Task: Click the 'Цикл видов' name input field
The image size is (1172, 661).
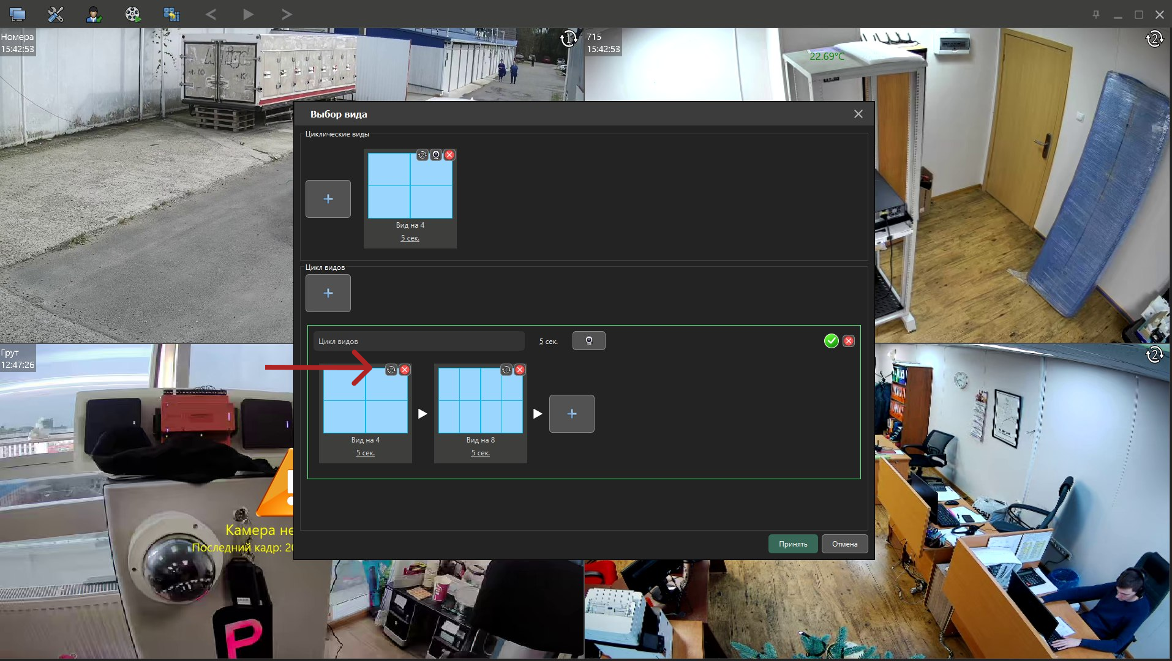Action: pos(419,341)
